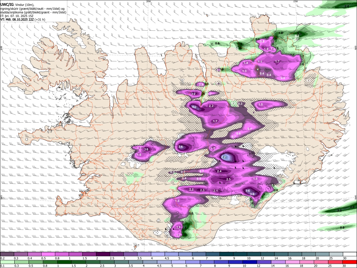
Task: Click the title text 'UWC/IG: Vindur (10m)'
Action: click(17, 4)
